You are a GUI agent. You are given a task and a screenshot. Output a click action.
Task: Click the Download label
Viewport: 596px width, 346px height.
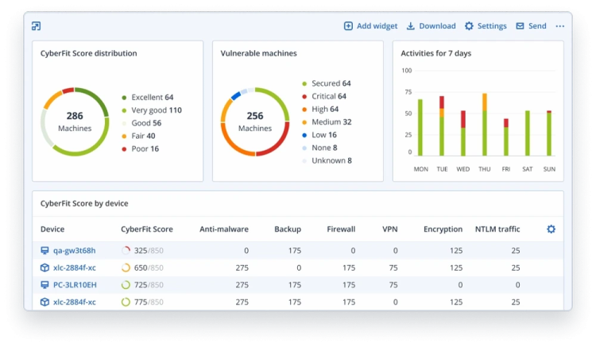coord(437,26)
